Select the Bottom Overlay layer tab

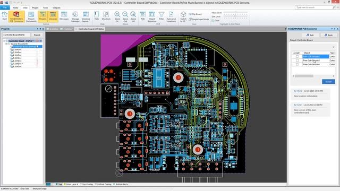pos(103,184)
